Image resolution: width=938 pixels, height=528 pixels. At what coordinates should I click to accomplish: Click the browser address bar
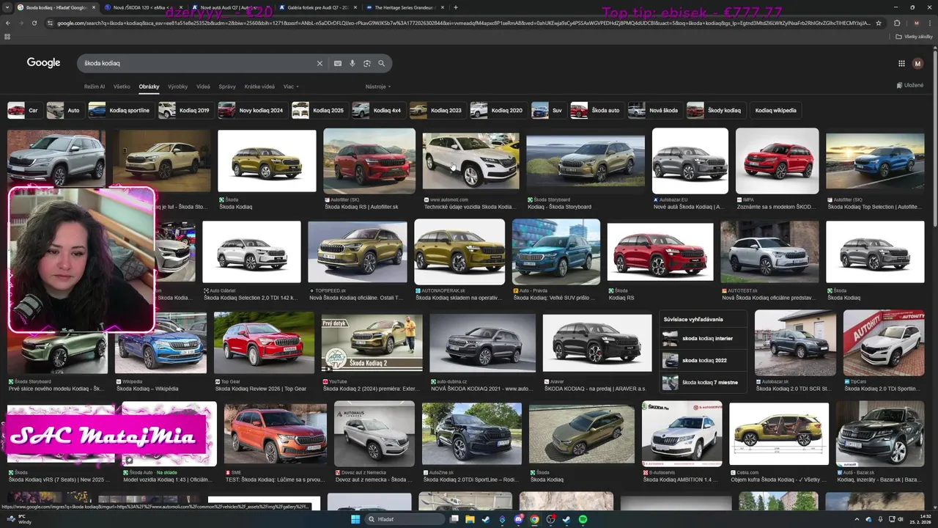[x=462, y=23]
